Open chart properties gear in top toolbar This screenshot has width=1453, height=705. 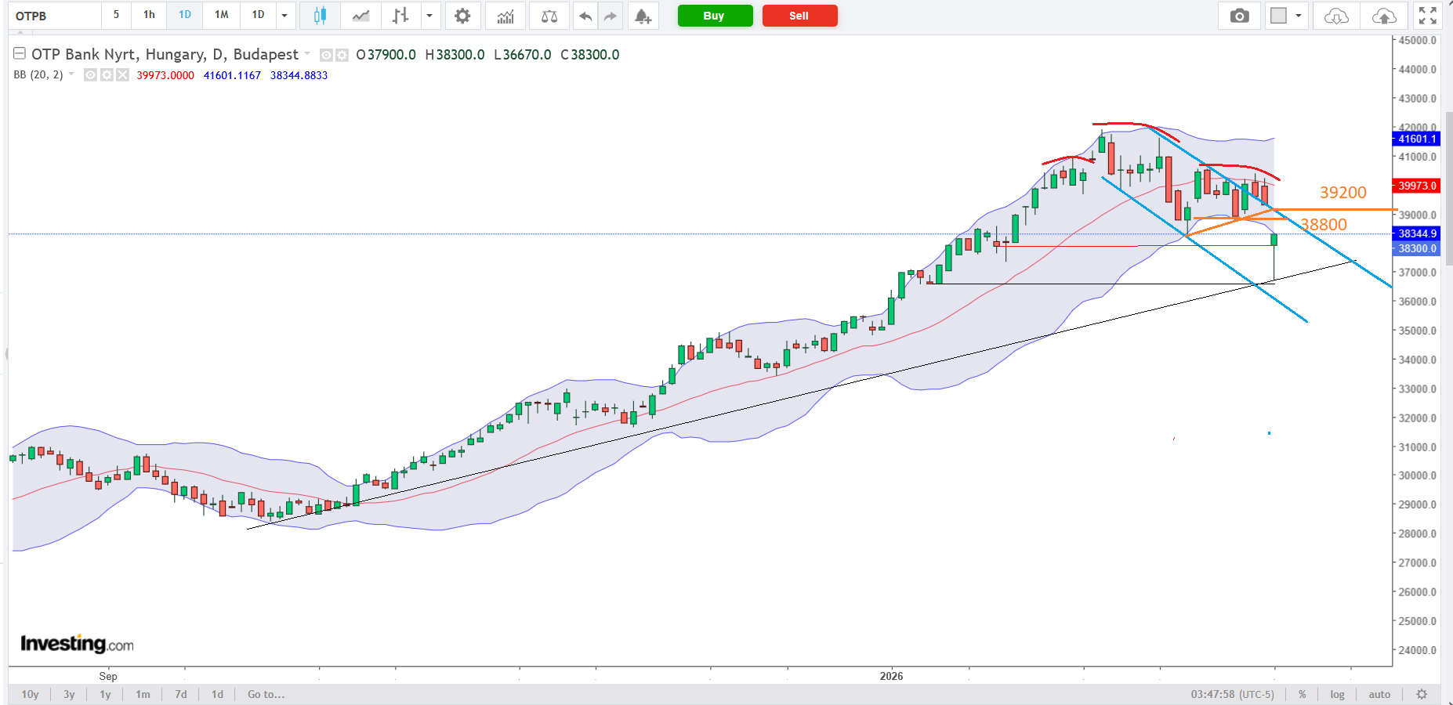(462, 16)
